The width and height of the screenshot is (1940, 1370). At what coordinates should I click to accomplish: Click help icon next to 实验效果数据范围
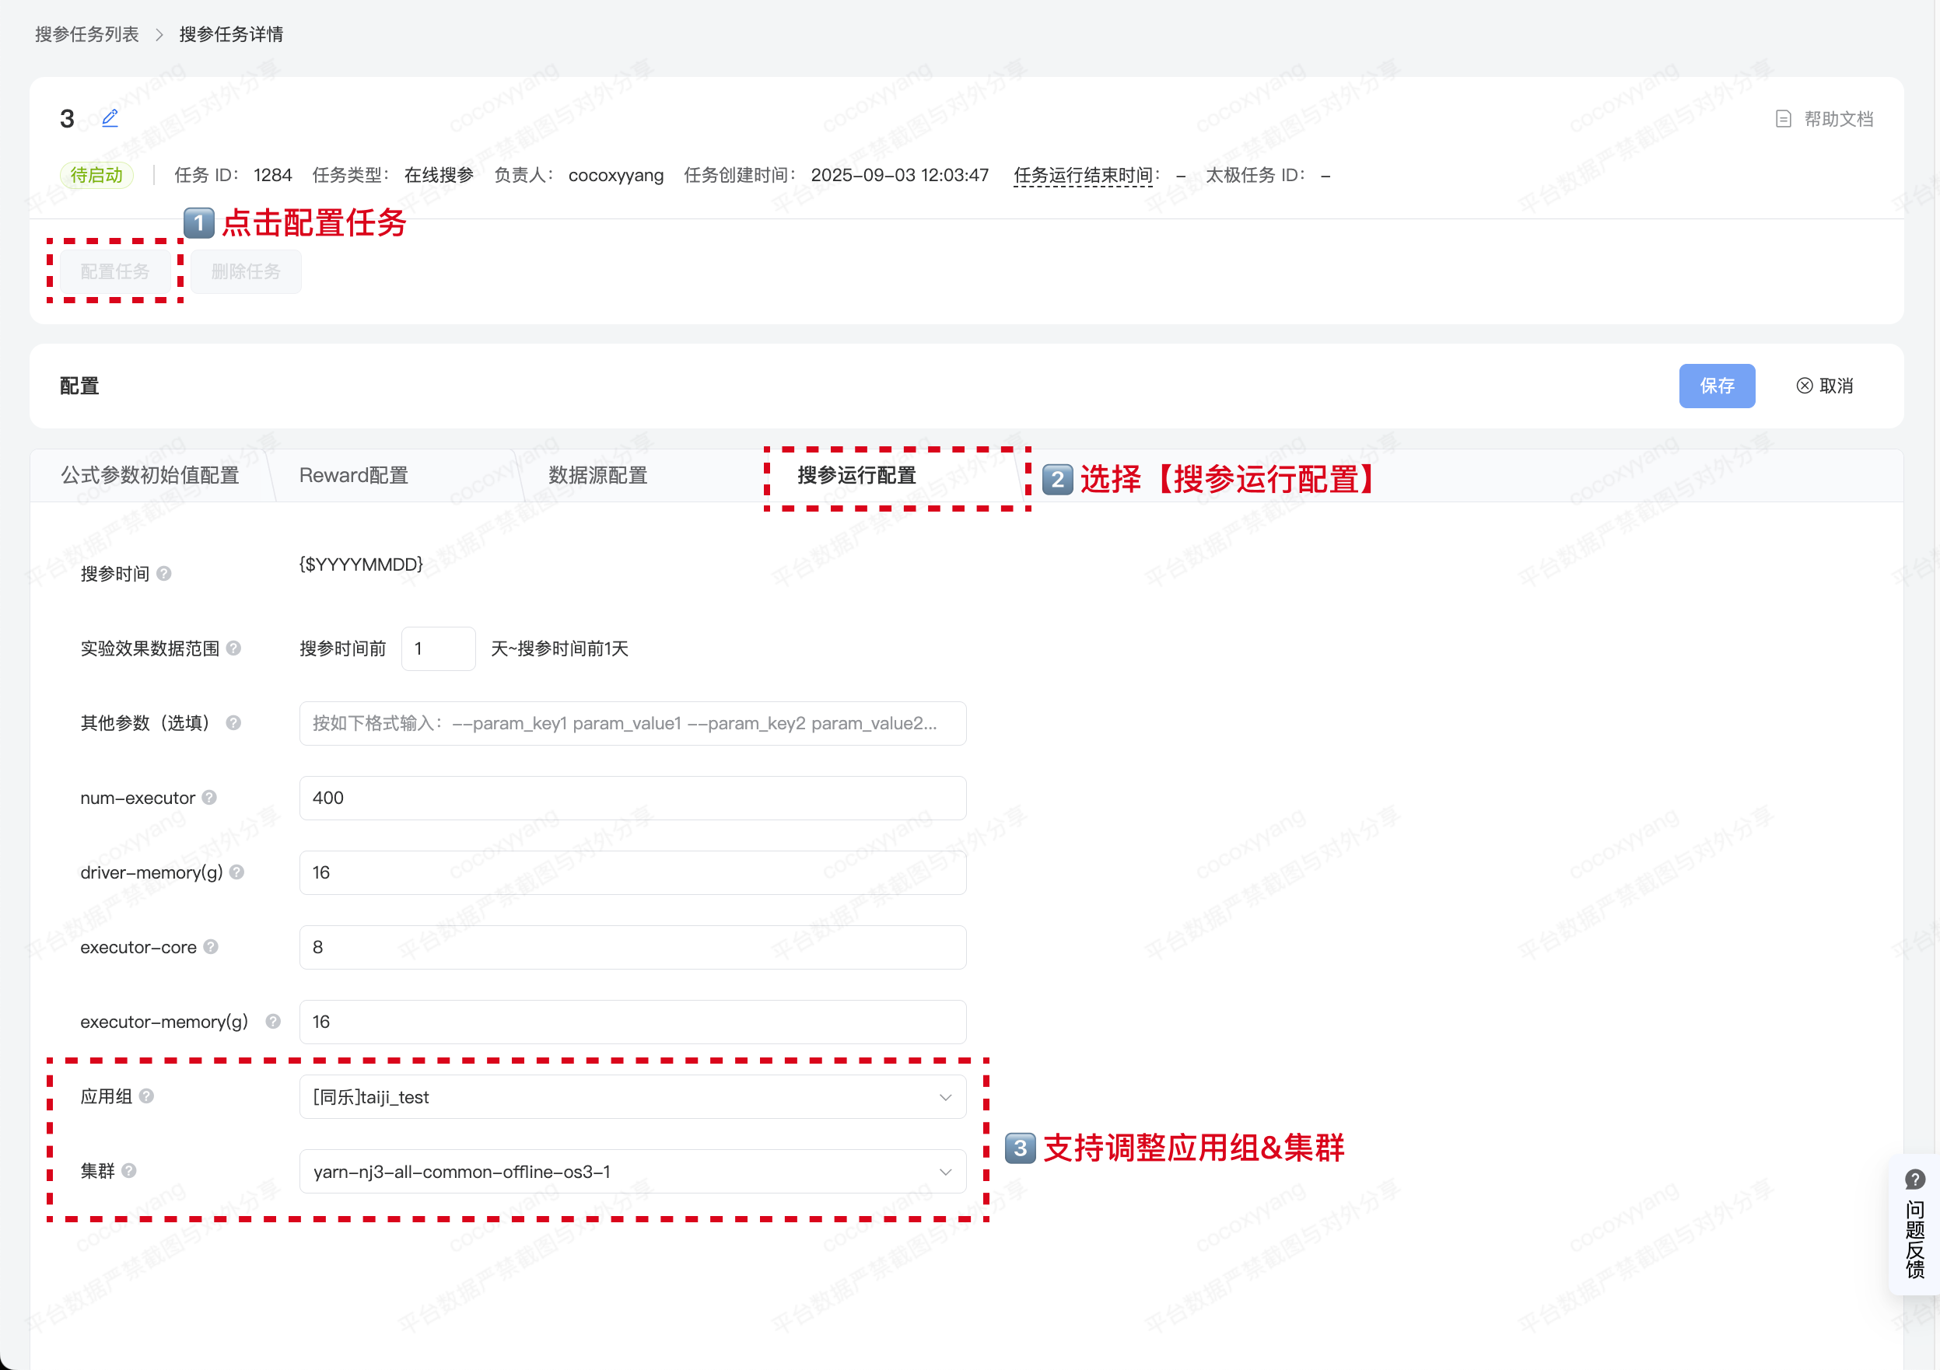pyautogui.click(x=234, y=648)
